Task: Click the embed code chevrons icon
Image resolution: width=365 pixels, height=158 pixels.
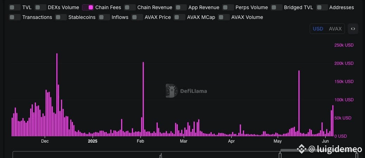Action: 353,29
